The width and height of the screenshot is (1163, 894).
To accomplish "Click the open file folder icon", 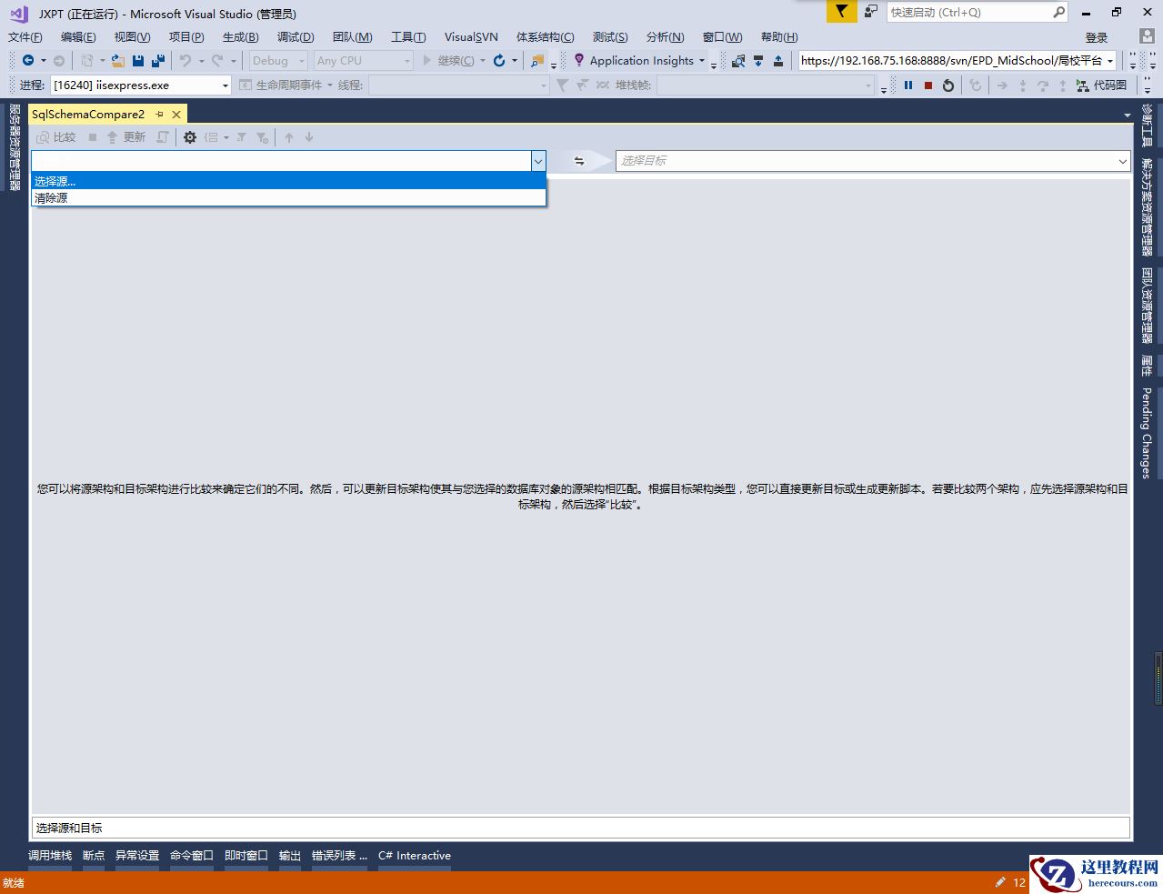I will point(117,61).
